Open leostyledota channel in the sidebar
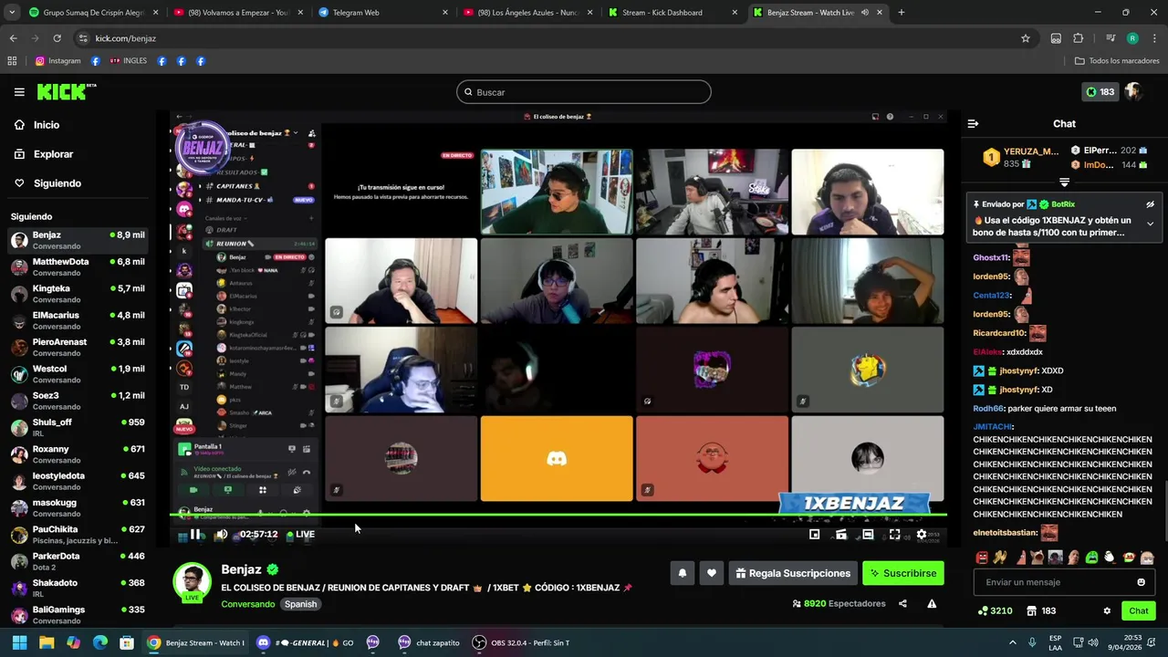The width and height of the screenshot is (1168, 657). [x=78, y=480]
